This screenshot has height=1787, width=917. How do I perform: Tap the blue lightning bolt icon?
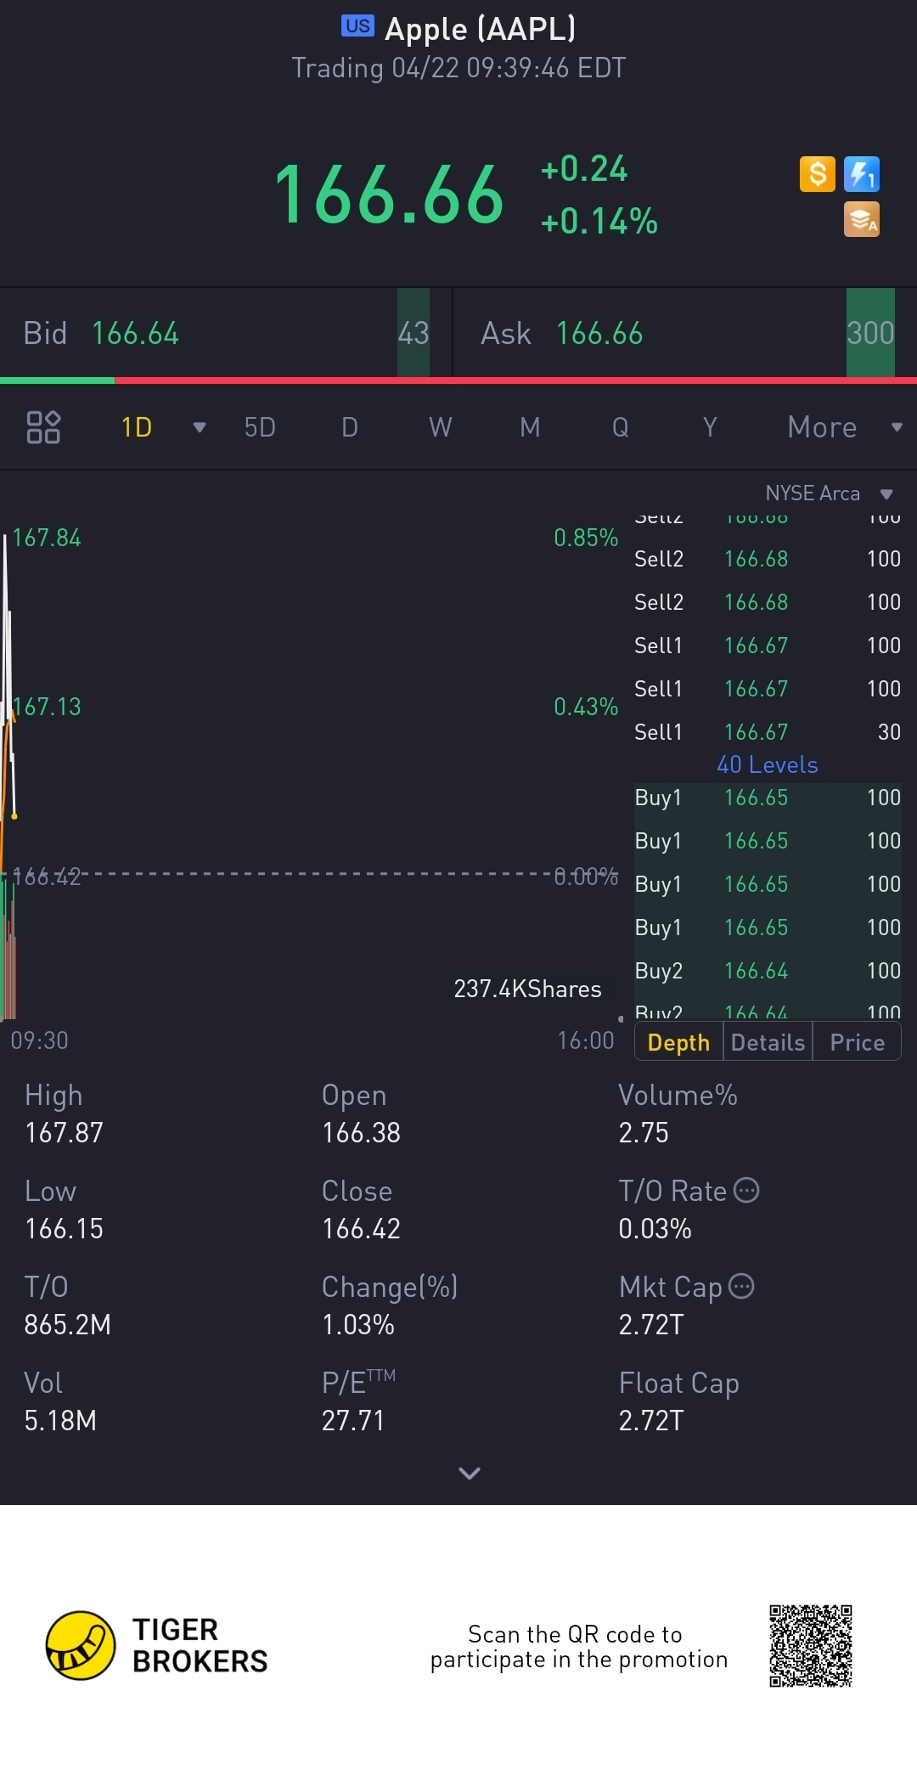click(862, 174)
